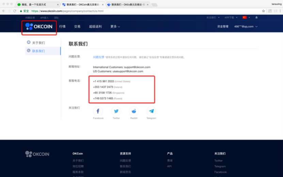Click the footer OKCOIN logo
This screenshot has height=177, width=283.
coord(37,154)
